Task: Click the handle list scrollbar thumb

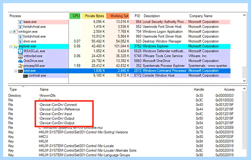Action: 244,120
